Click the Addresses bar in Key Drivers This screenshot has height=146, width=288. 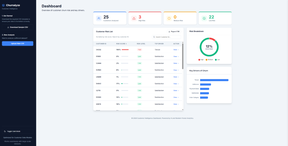206,85
